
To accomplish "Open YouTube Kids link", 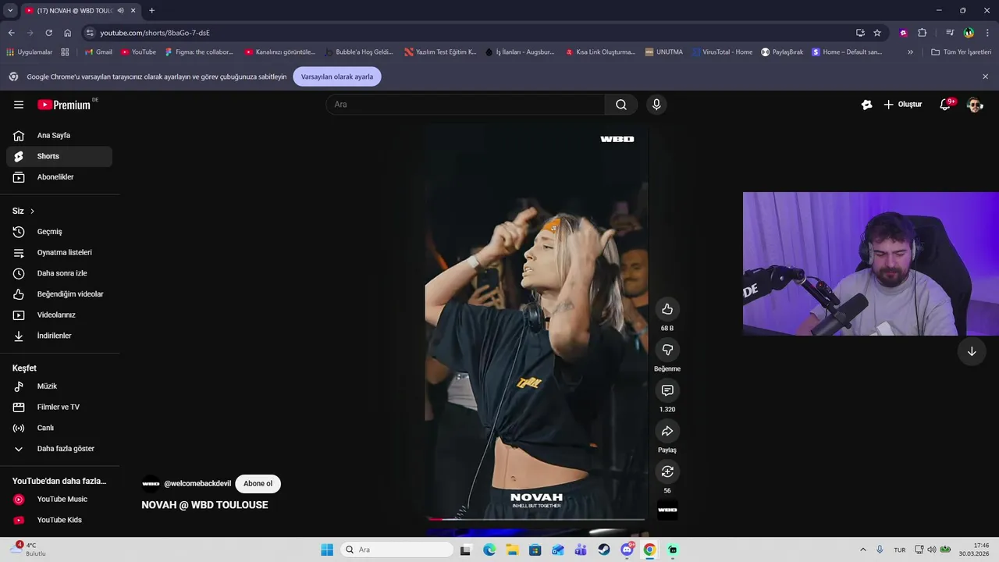I will (x=59, y=520).
